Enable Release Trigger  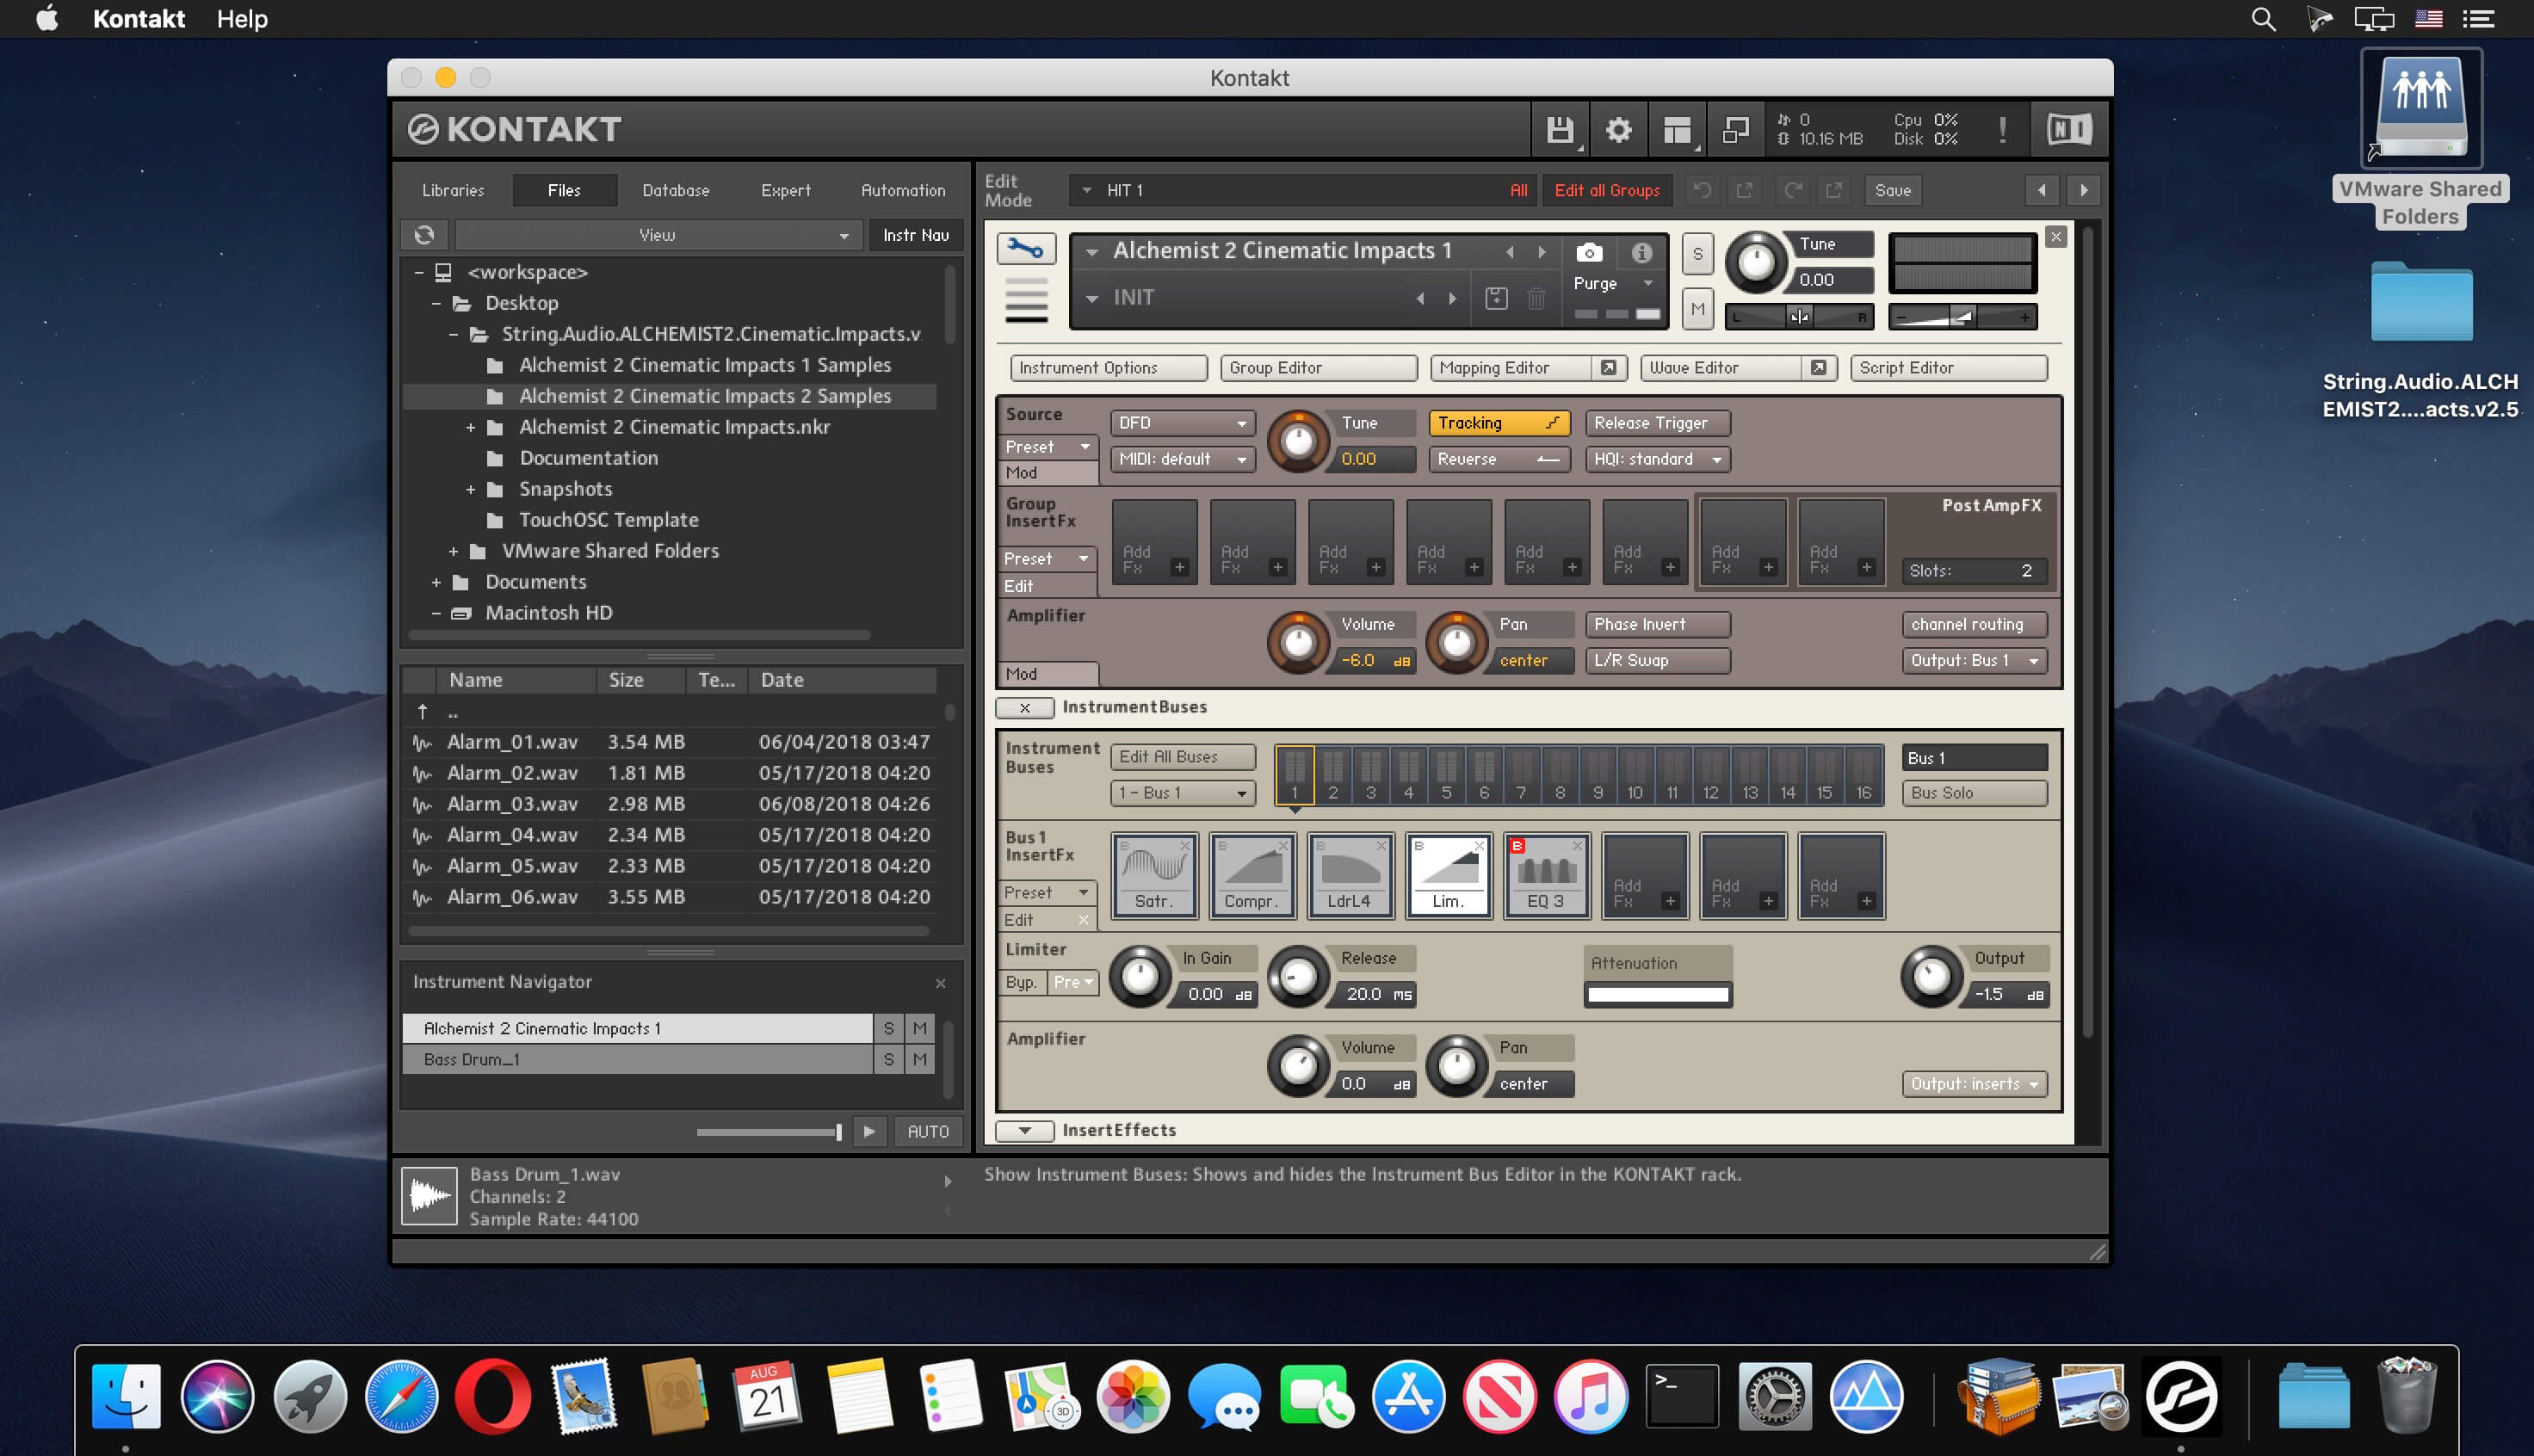tap(1657, 423)
